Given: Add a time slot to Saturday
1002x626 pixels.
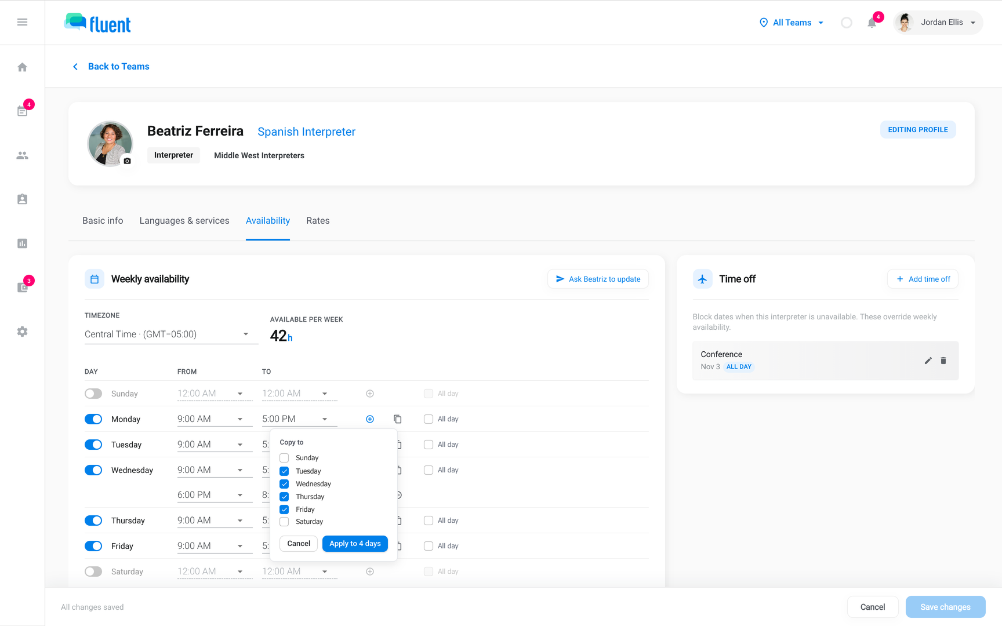Looking at the screenshot, I should pyautogui.click(x=370, y=572).
